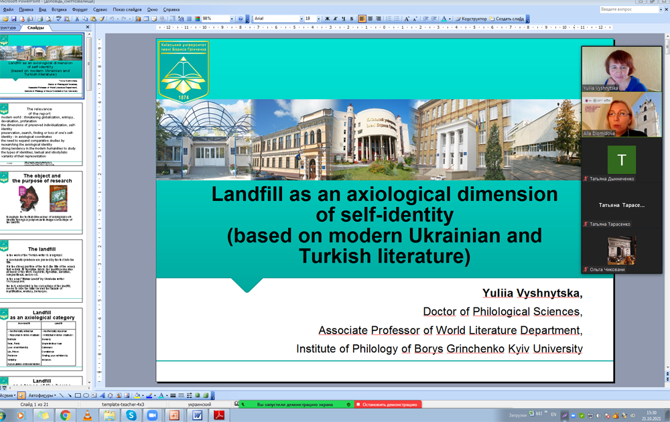670x422 pixels.
Task: Open Skype from the taskbar
Action: tap(131, 415)
